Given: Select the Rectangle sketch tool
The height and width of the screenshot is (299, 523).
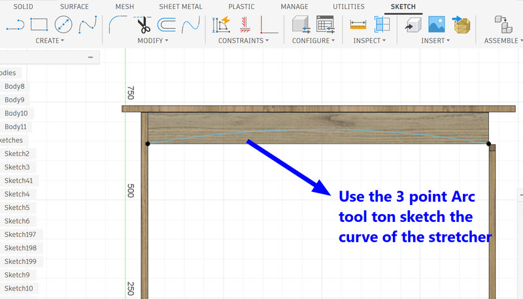Looking at the screenshot, I should [39, 25].
